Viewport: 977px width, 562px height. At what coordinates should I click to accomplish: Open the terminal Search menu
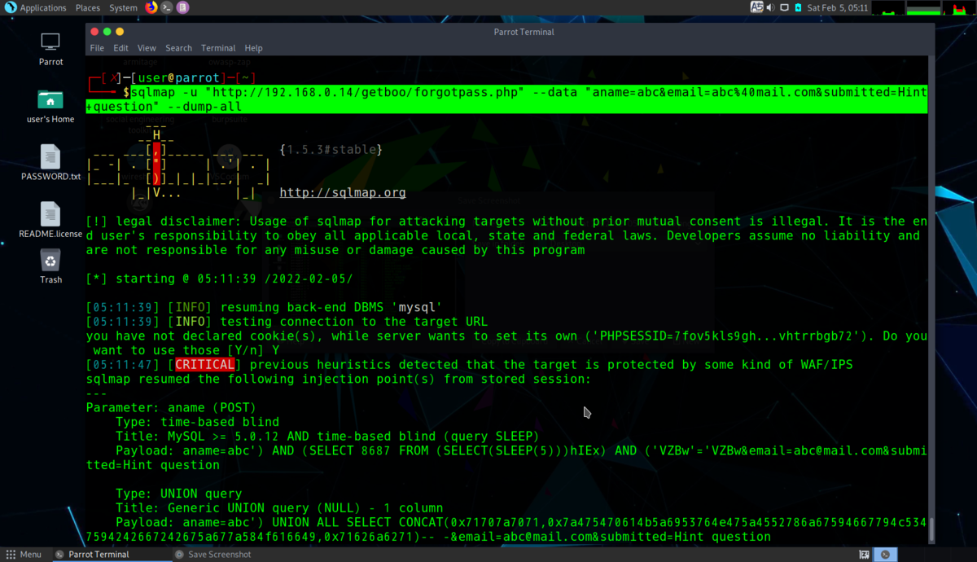coord(178,48)
